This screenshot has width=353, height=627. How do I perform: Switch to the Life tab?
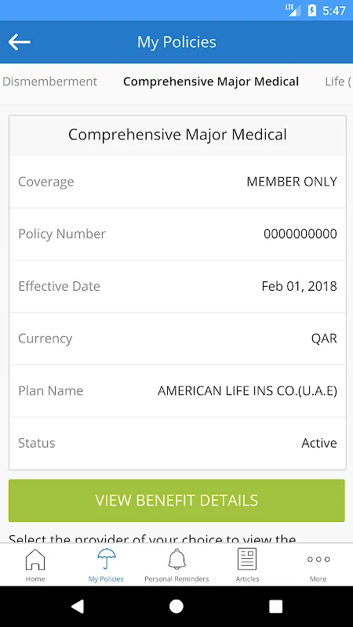click(x=338, y=82)
